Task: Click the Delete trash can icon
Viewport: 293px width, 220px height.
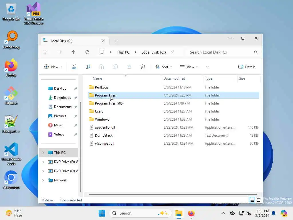Action: point(143,67)
